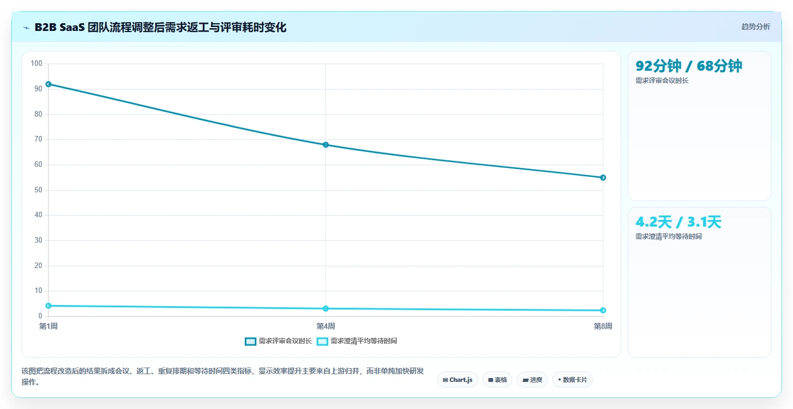Screen dimensions: 793x409
Task: Click the cyan line point at 第1周
Action: click(49, 306)
